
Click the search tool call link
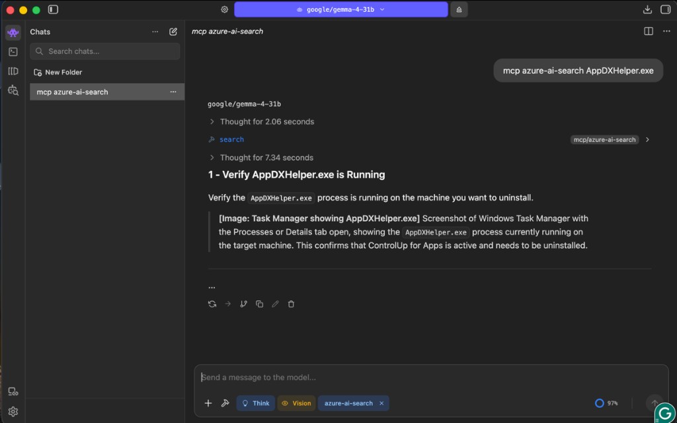(x=231, y=139)
